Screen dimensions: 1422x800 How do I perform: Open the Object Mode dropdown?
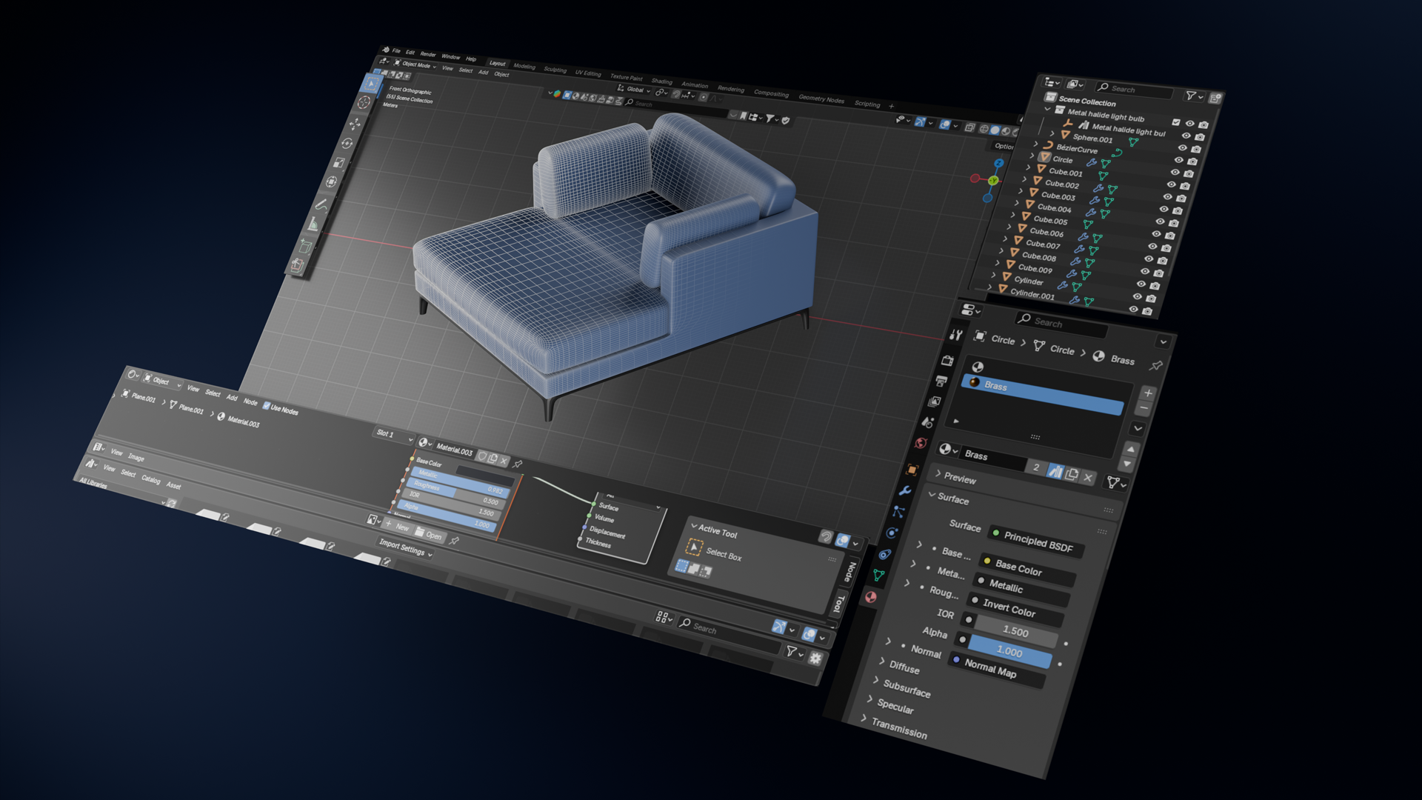pyautogui.click(x=415, y=64)
